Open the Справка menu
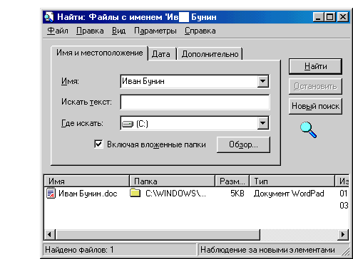The width and height of the screenshot is (353, 259). [200, 31]
